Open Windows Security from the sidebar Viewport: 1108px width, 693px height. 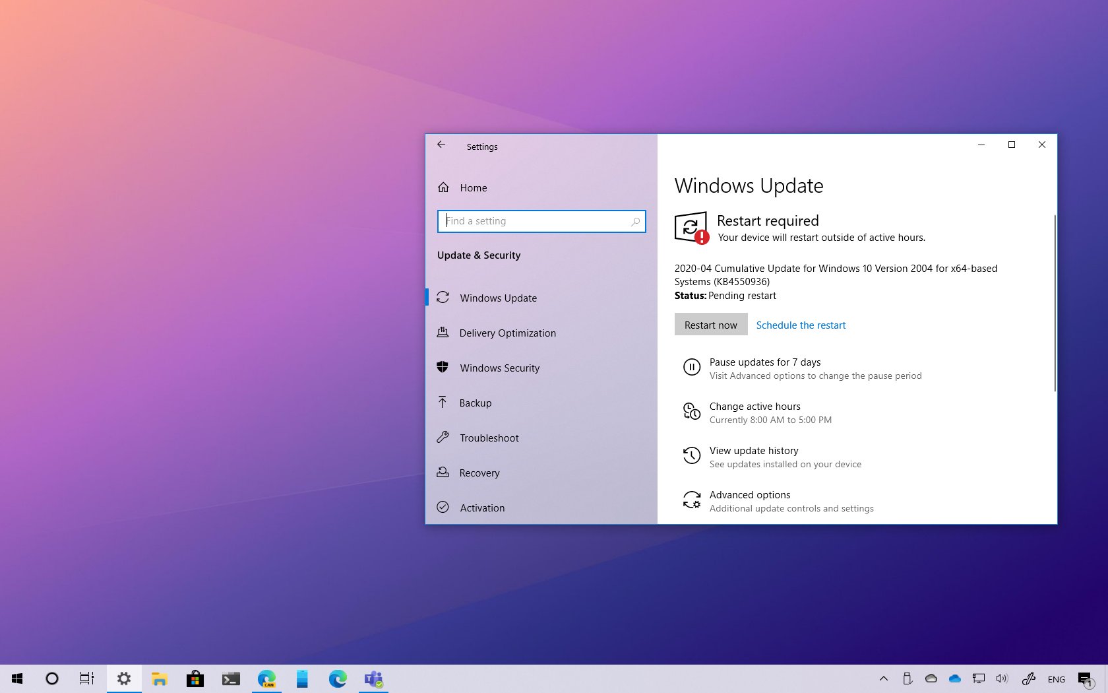(x=499, y=368)
